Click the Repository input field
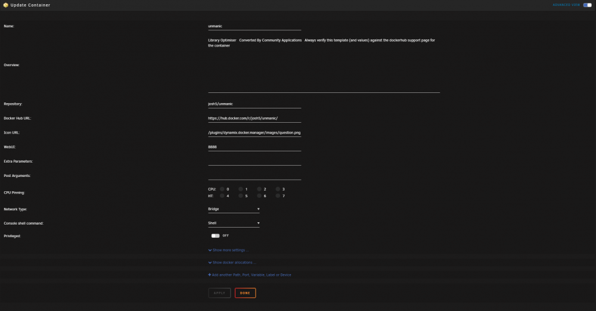Viewport: 596px width, 311px height. [254, 104]
